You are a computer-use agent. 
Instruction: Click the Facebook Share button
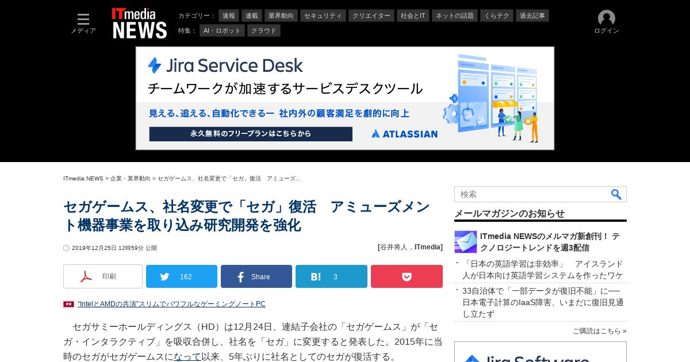[x=256, y=276]
